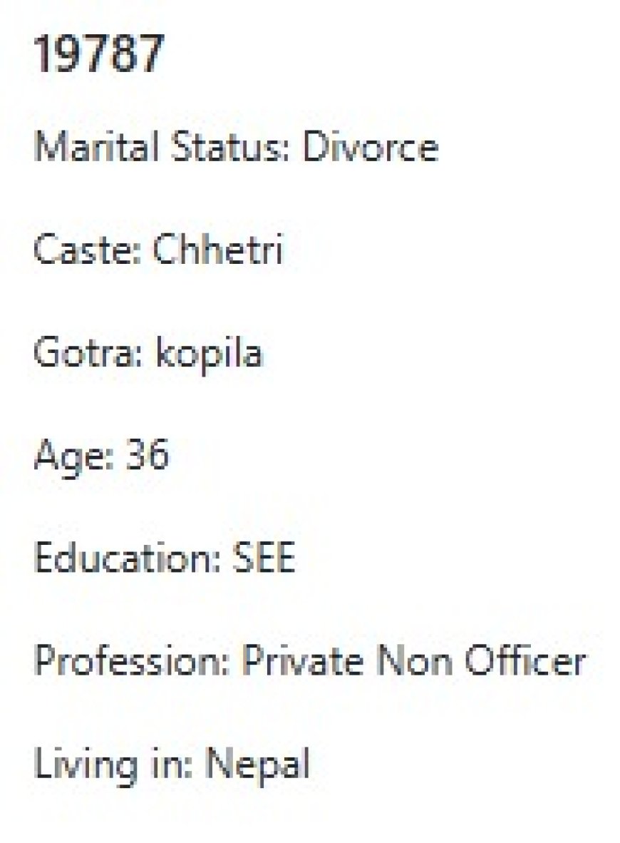Viewport: 620px width, 843px height.
Task: Click the "Profession" field label
Action: click(130, 662)
